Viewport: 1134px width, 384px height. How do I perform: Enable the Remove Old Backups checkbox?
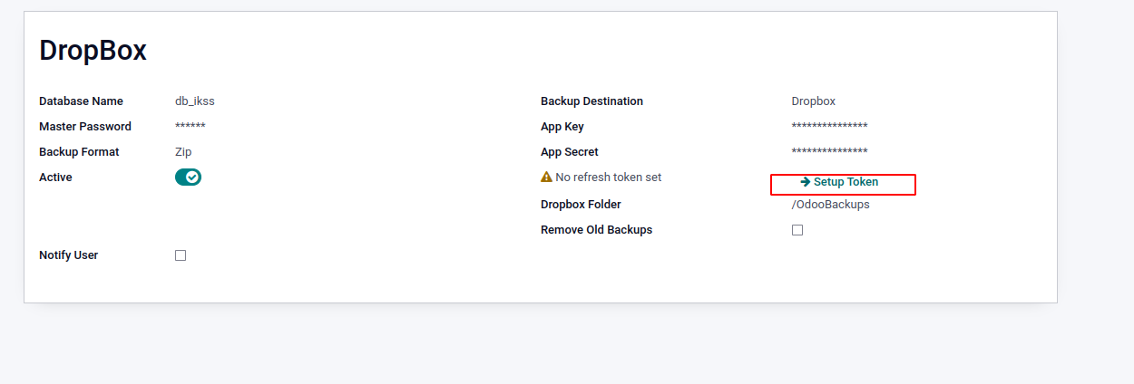[797, 230]
